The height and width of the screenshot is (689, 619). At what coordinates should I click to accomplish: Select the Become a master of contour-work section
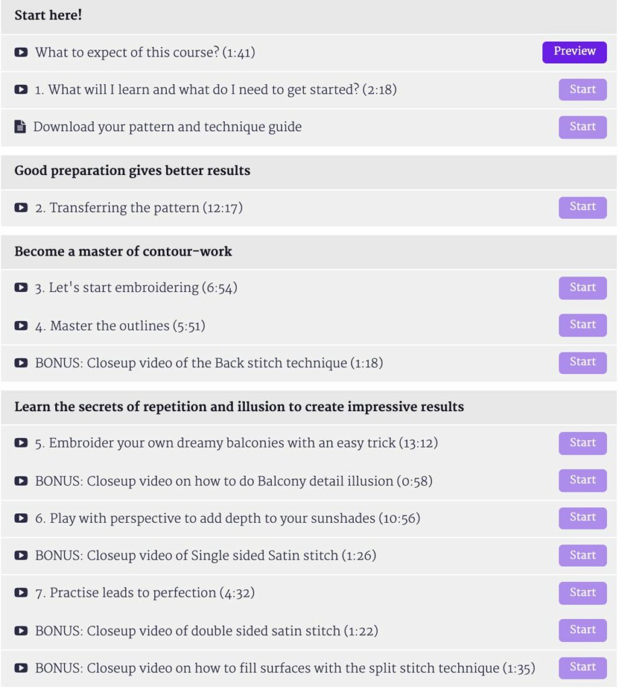click(309, 252)
